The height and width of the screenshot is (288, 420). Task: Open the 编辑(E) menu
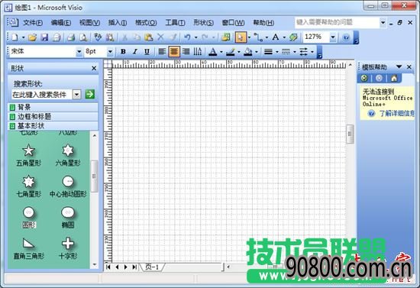61,23
